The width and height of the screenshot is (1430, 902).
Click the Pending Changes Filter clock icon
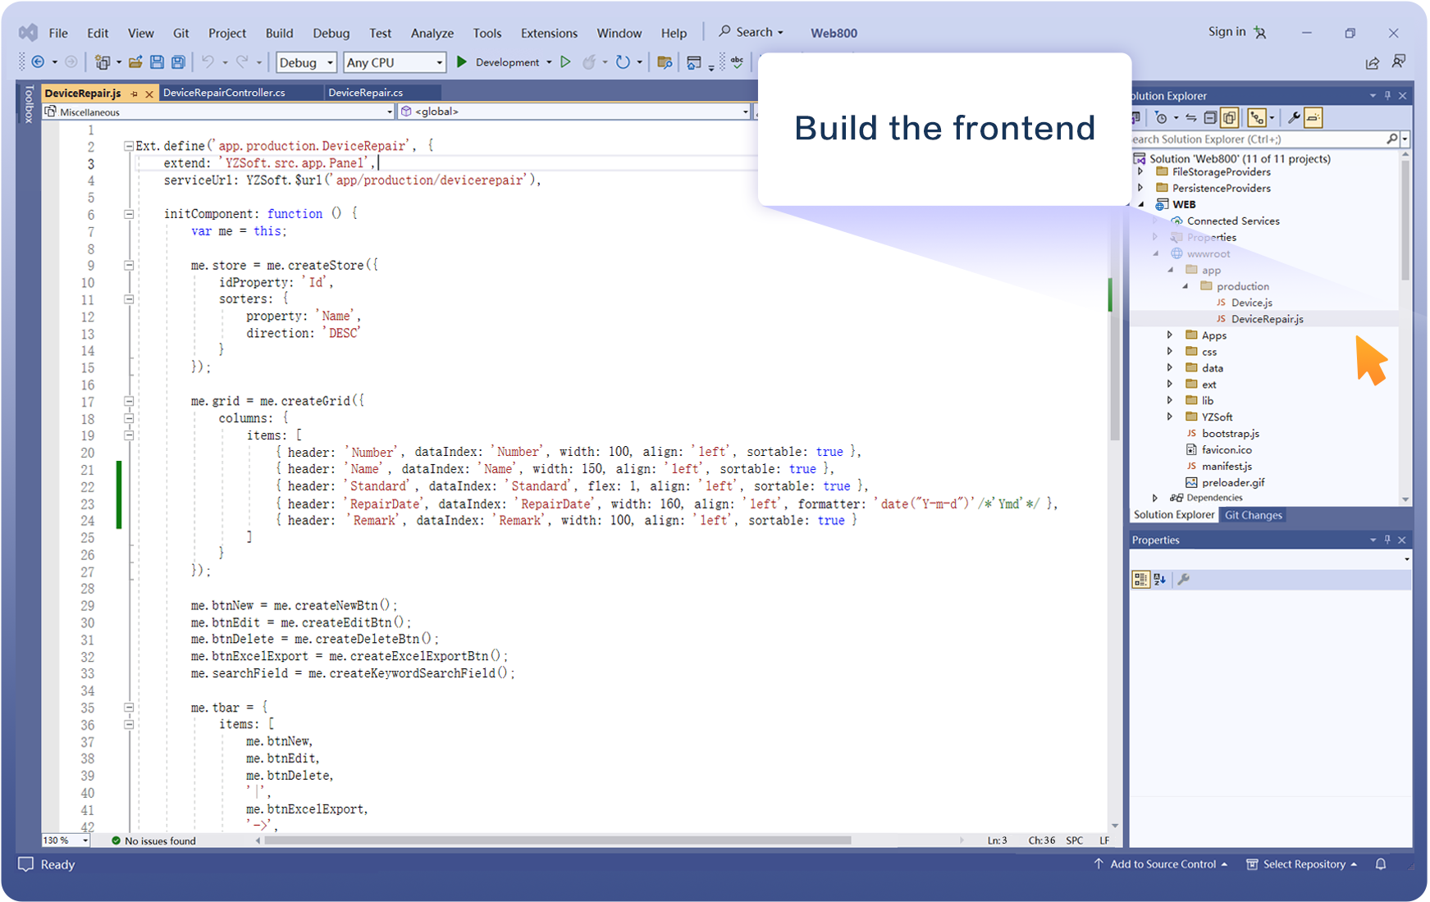click(1160, 118)
